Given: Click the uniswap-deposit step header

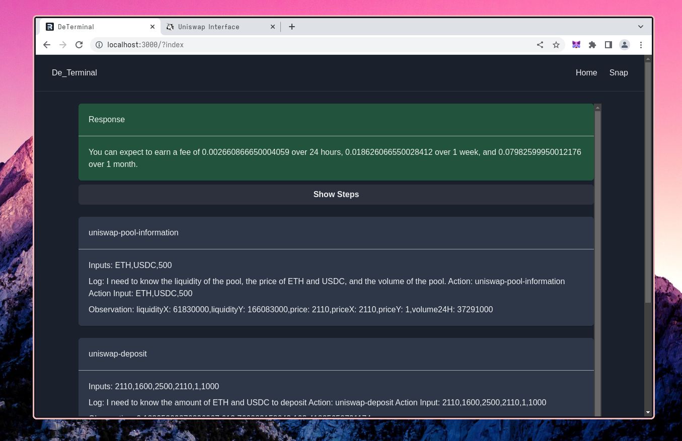Looking at the screenshot, I should [x=336, y=354].
